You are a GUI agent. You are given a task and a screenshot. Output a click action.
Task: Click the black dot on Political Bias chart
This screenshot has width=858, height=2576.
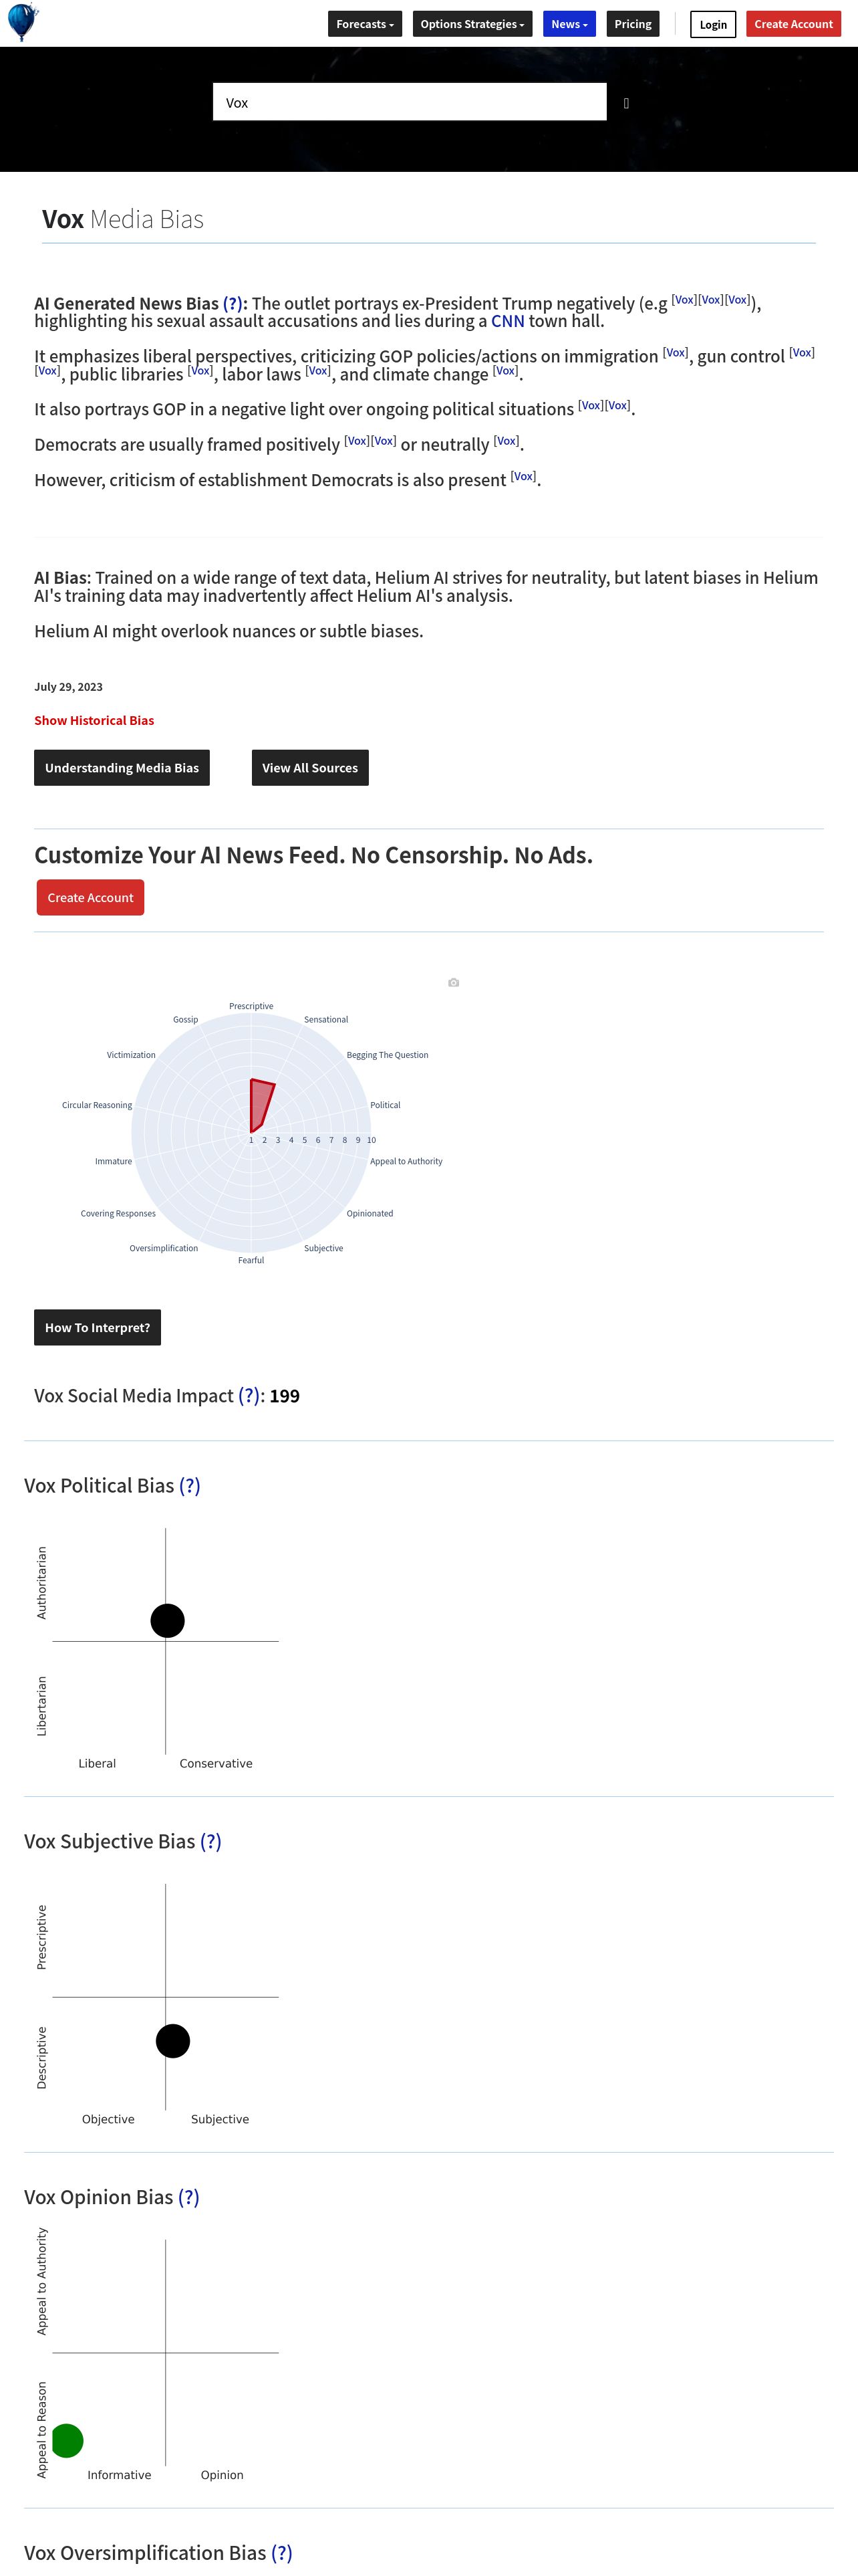(168, 1620)
